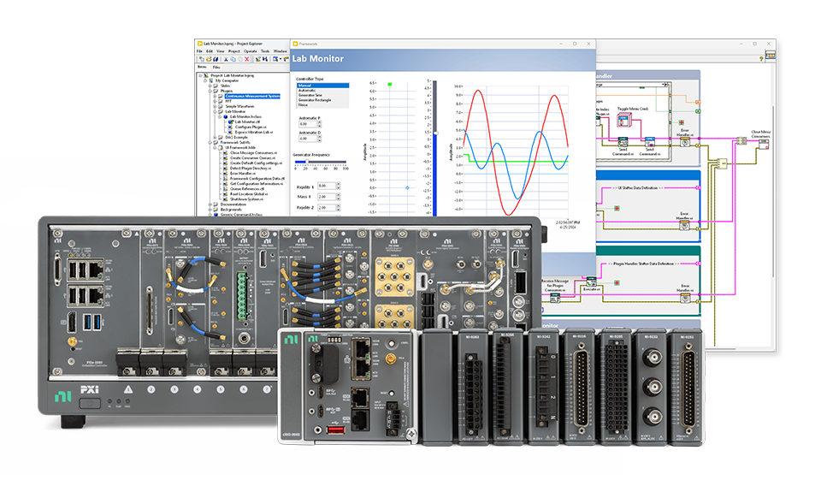821x480 pixels.
Task: Open Operate menu in Project Explorer
Action: (x=251, y=51)
